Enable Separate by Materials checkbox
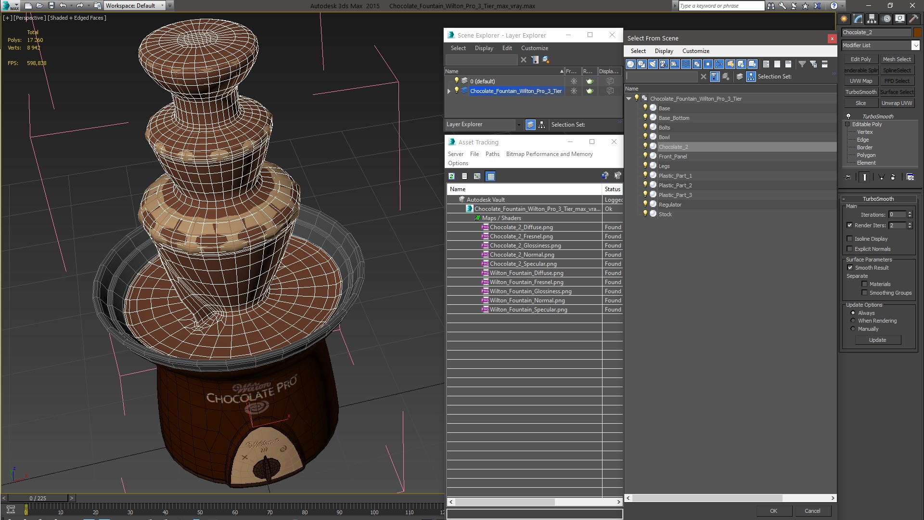This screenshot has width=924, height=520. pos(864,284)
